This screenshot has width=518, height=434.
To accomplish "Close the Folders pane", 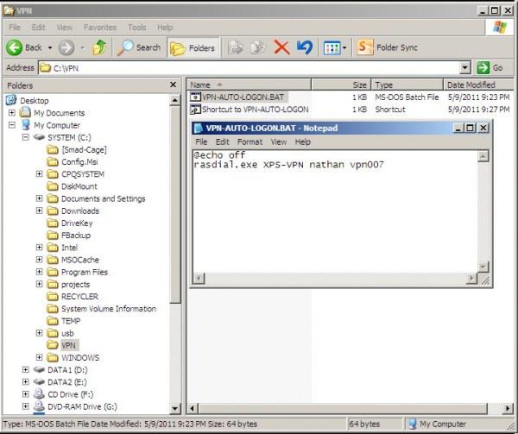I will (173, 85).
